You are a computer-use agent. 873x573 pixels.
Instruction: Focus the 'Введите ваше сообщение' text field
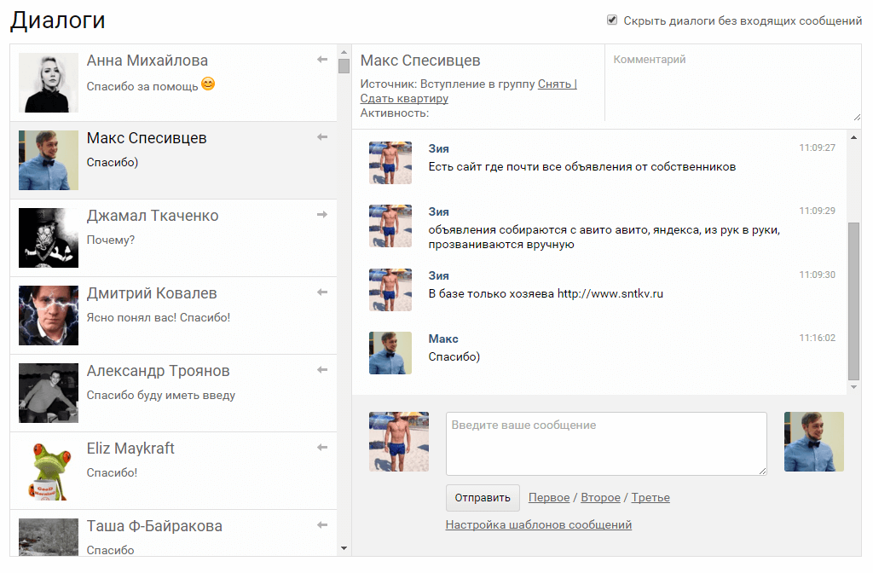point(605,443)
